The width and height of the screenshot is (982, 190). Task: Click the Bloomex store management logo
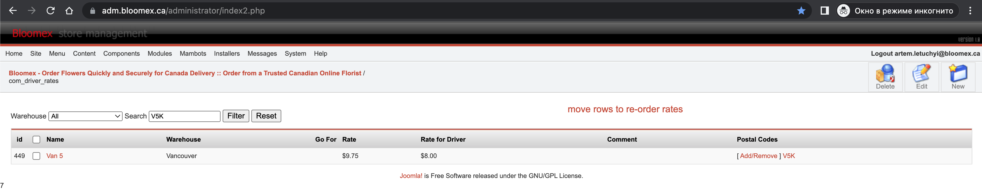click(80, 33)
